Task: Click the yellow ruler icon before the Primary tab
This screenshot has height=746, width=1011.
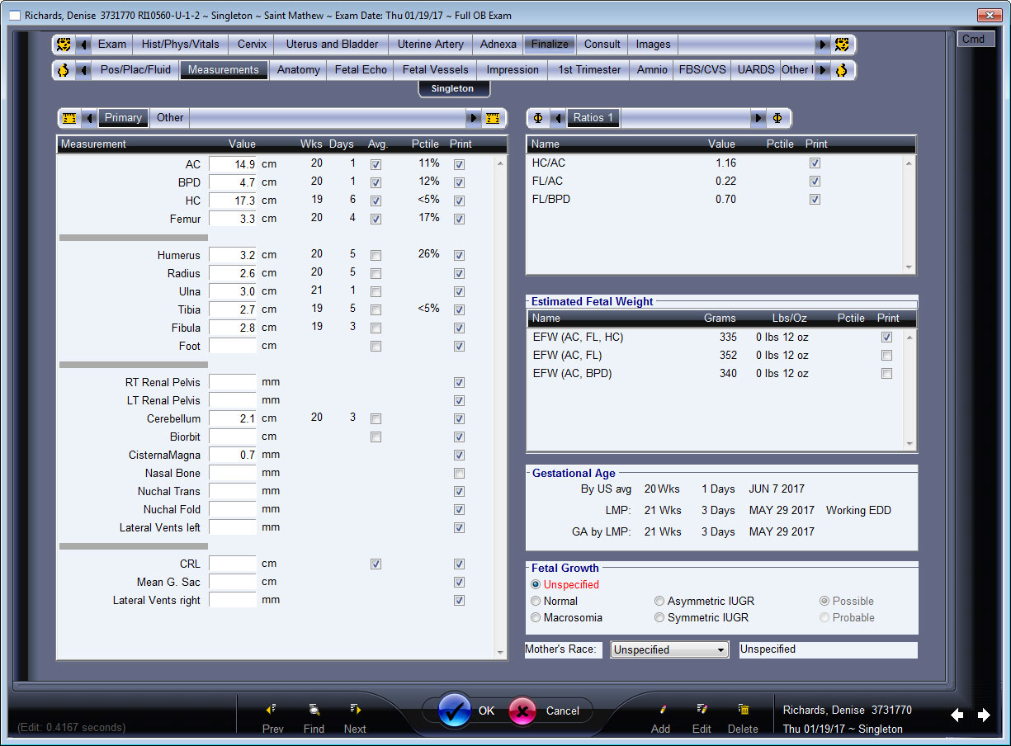Action: [69, 118]
